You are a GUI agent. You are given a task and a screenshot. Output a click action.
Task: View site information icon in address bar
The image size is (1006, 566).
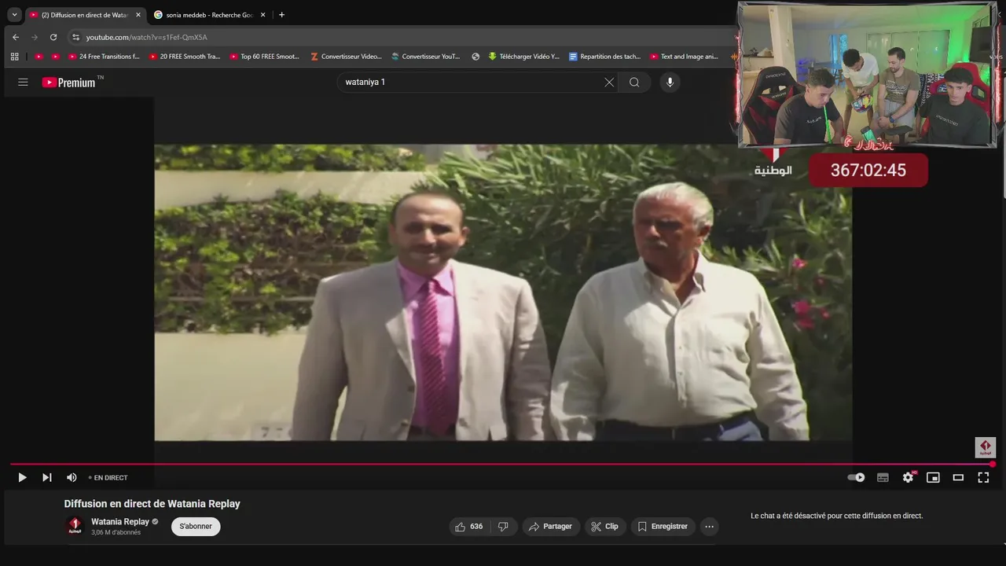(x=75, y=37)
